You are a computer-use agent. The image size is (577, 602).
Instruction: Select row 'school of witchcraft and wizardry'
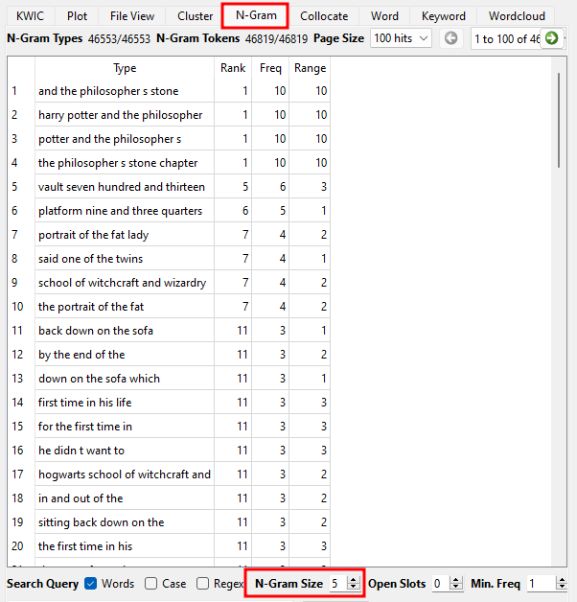point(169,283)
